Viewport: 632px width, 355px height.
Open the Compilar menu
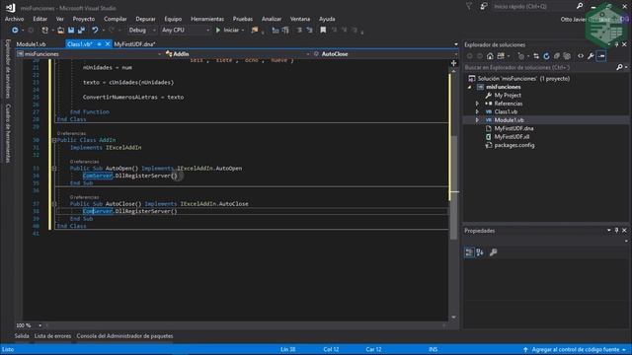click(x=116, y=19)
